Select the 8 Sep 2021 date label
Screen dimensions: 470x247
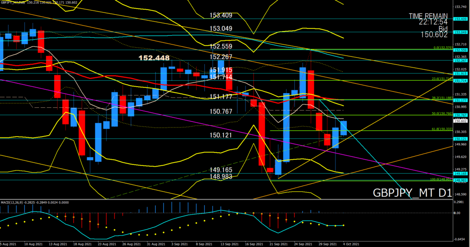(204, 244)
